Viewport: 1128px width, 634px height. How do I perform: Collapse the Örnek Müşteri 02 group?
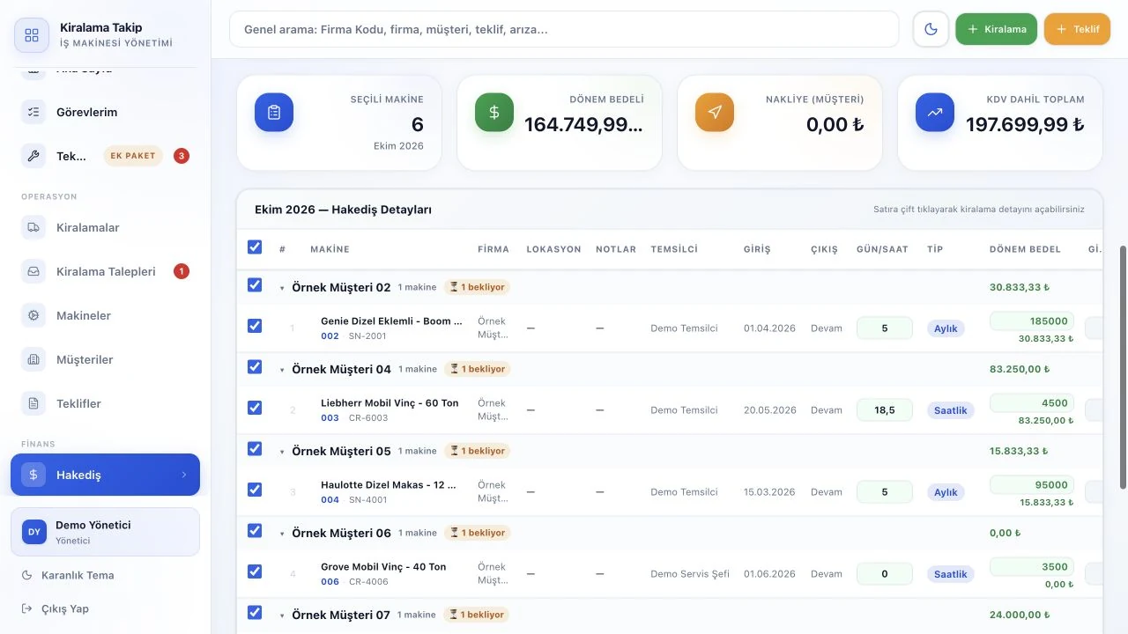click(x=282, y=288)
